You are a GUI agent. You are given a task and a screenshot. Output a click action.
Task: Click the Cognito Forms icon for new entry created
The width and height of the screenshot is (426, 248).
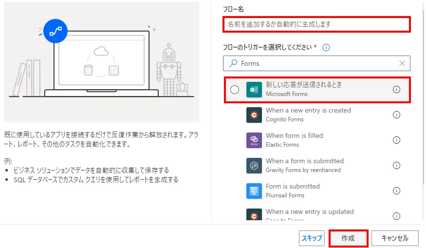[254, 115]
